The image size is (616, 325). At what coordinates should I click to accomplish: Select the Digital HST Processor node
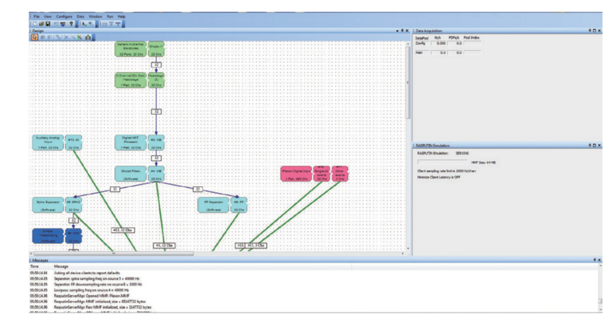click(x=130, y=142)
